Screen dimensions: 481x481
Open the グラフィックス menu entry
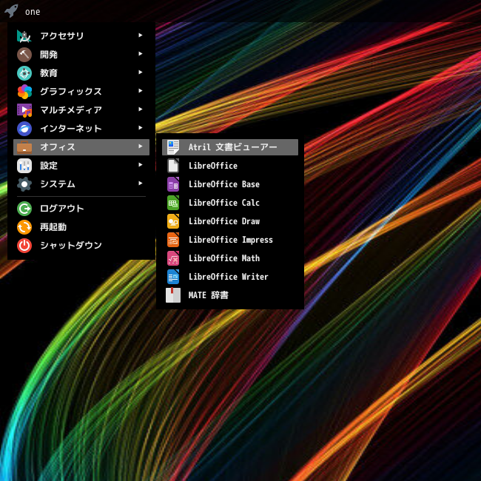pyautogui.click(x=81, y=92)
